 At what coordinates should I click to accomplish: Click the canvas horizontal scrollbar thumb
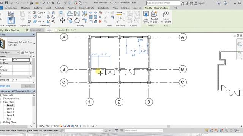[x=169, y=126]
